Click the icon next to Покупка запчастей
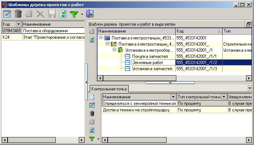254x145 pixels. pyautogui.click(x=128, y=56)
